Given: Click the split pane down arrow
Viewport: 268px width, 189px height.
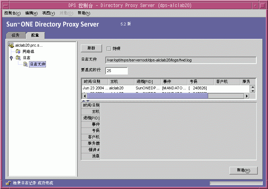Looking at the screenshot, I should (x=88, y=101).
